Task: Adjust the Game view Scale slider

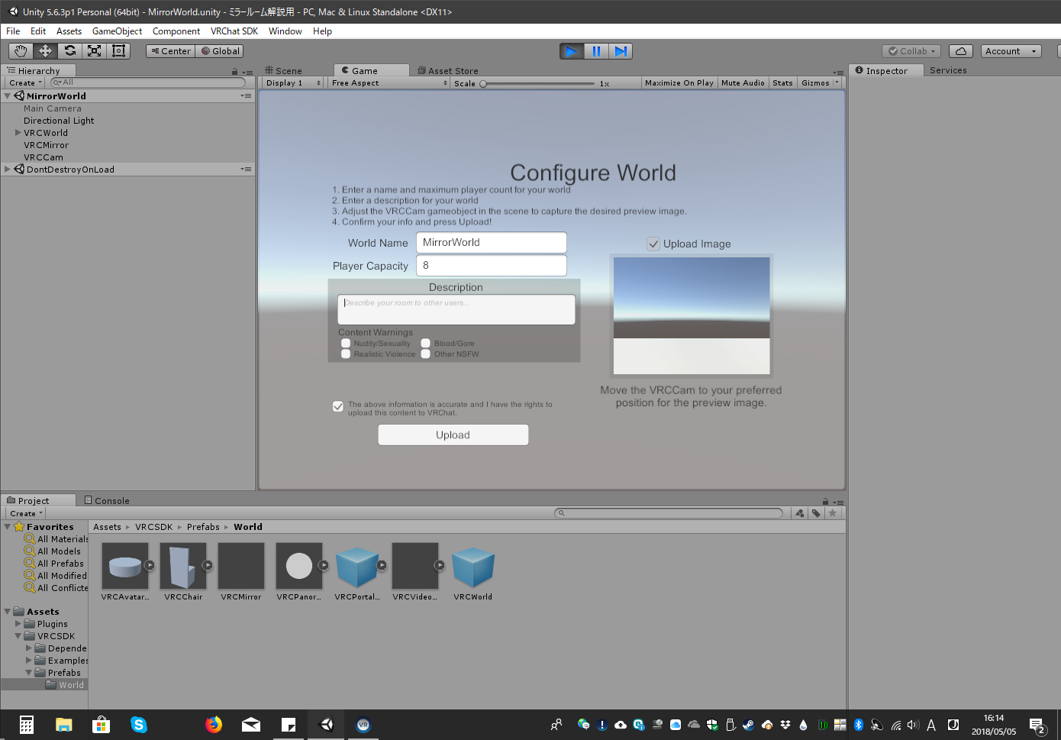Action: tap(537, 83)
